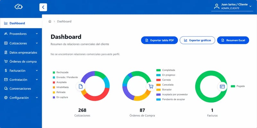Screen dimensions: 257x128
Task: Click the 87 Órdenes de Compra total
Action: 142,110
